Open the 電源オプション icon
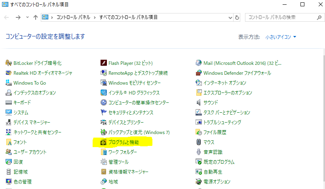Viewport: 325px width, 189px height. (199, 181)
